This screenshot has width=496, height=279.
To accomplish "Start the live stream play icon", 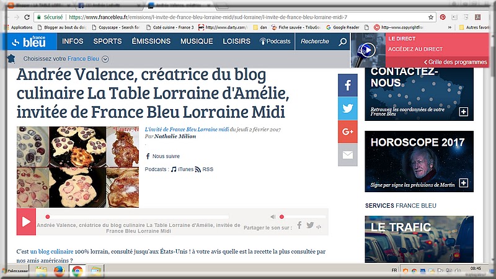I will click(368, 50).
